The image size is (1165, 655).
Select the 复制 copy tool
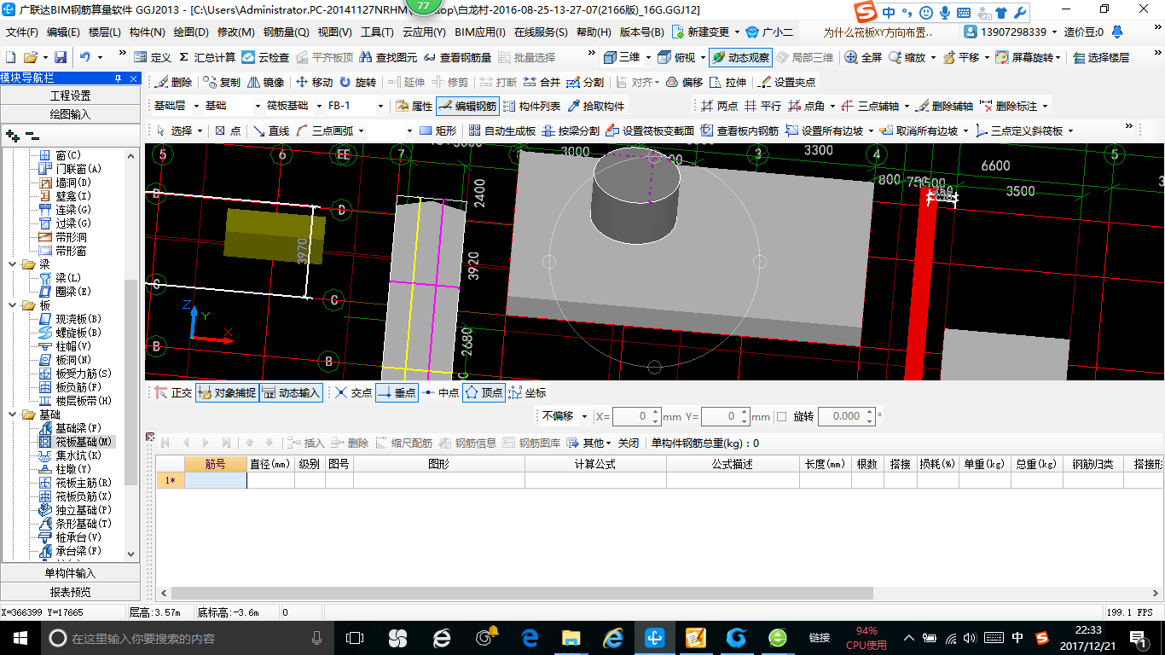(223, 82)
